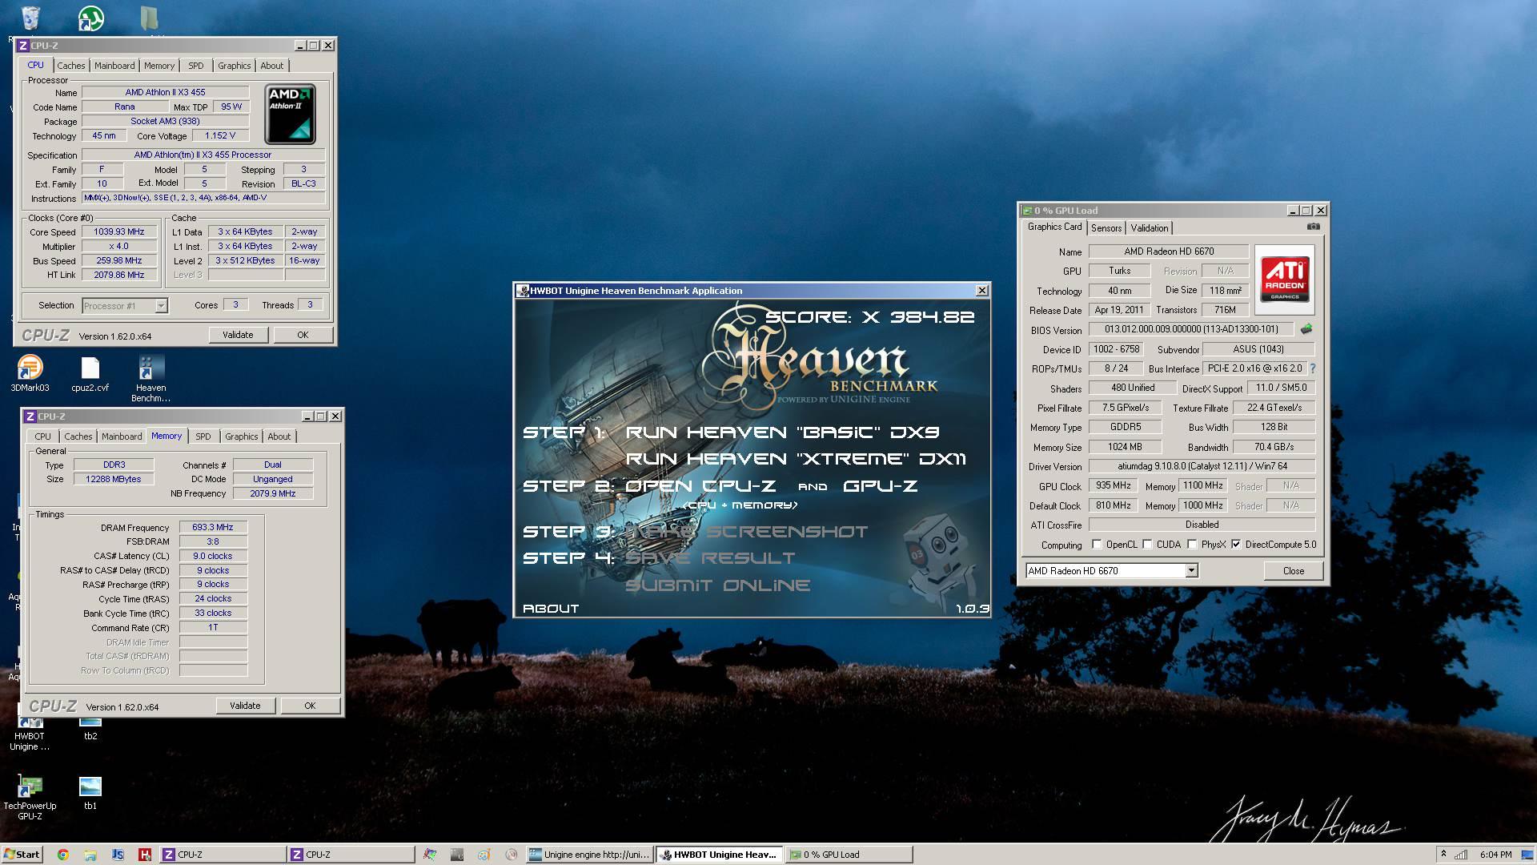This screenshot has width=1537, height=865.
Task: Open the Sensors tab in GPU-Z
Action: (1106, 228)
